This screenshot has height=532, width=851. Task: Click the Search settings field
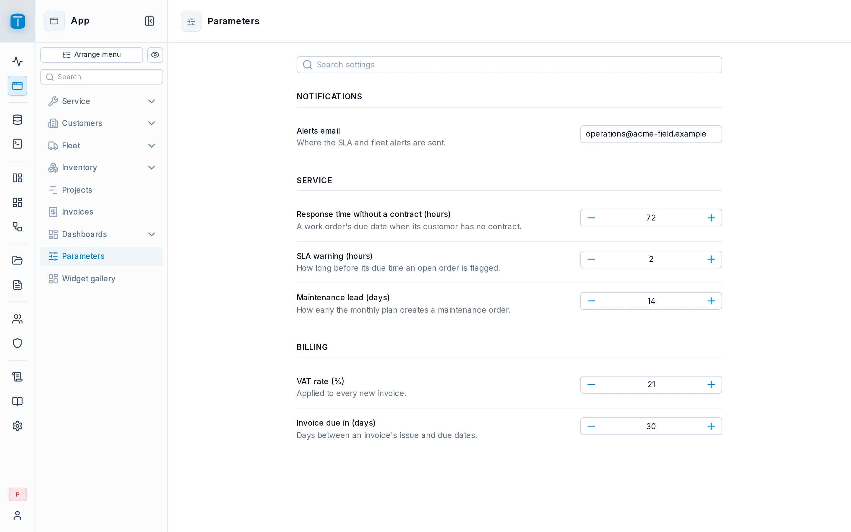509,65
